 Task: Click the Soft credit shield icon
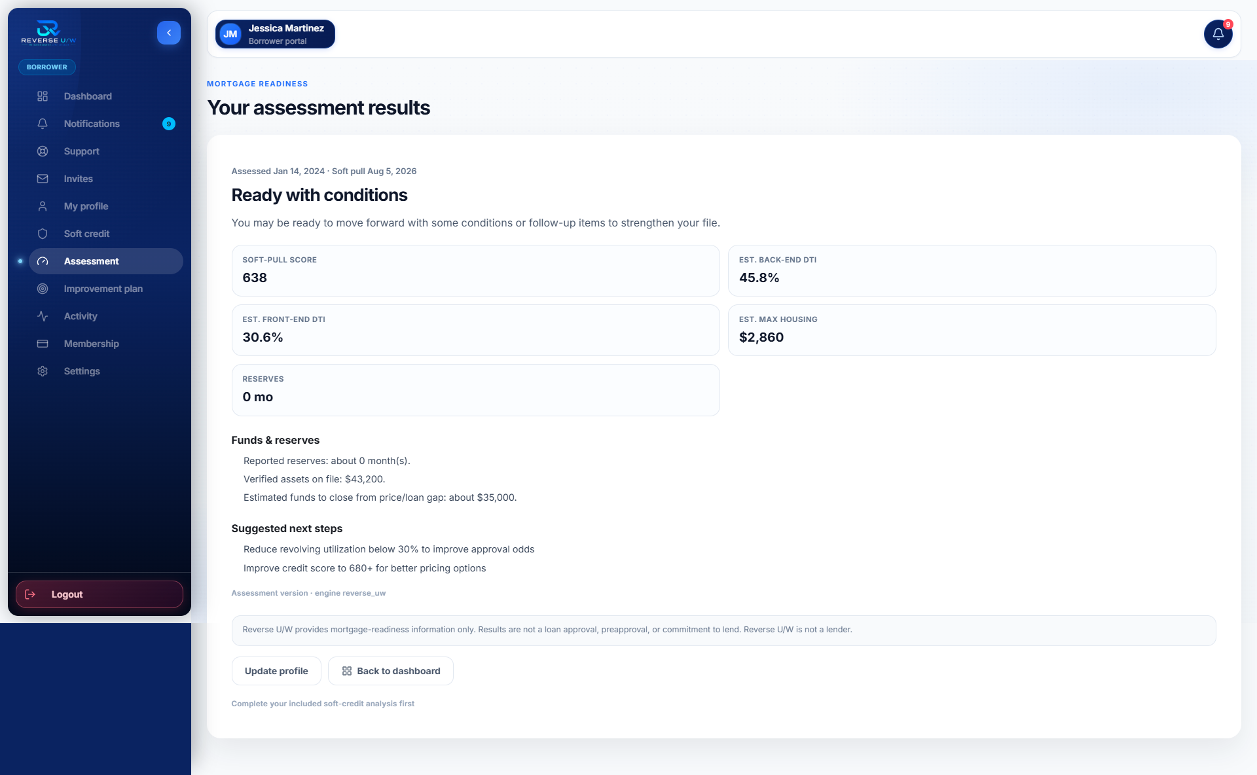(x=43, y=234)
